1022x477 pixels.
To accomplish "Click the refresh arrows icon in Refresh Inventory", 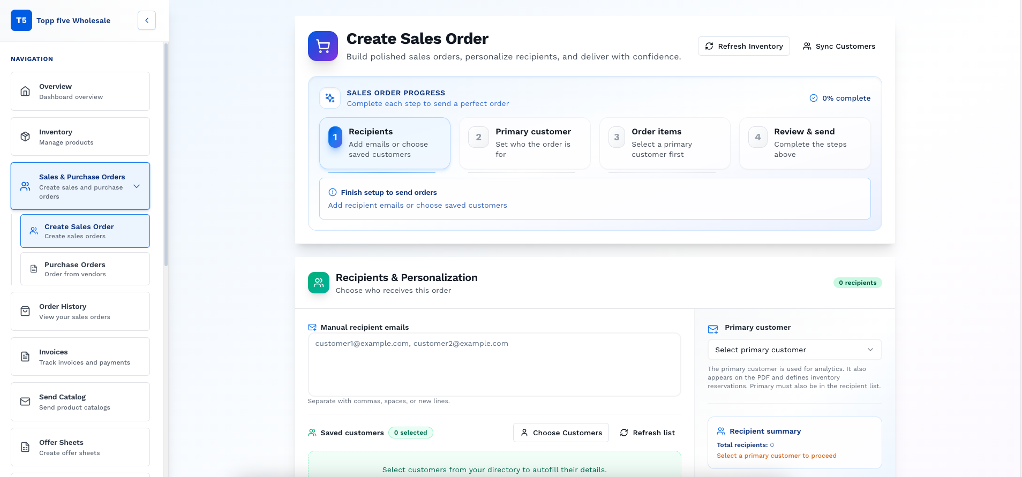I will 709,46.
